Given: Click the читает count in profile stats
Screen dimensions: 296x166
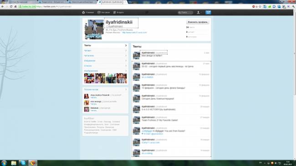Looking at the screenshot, I should [190, 32].
